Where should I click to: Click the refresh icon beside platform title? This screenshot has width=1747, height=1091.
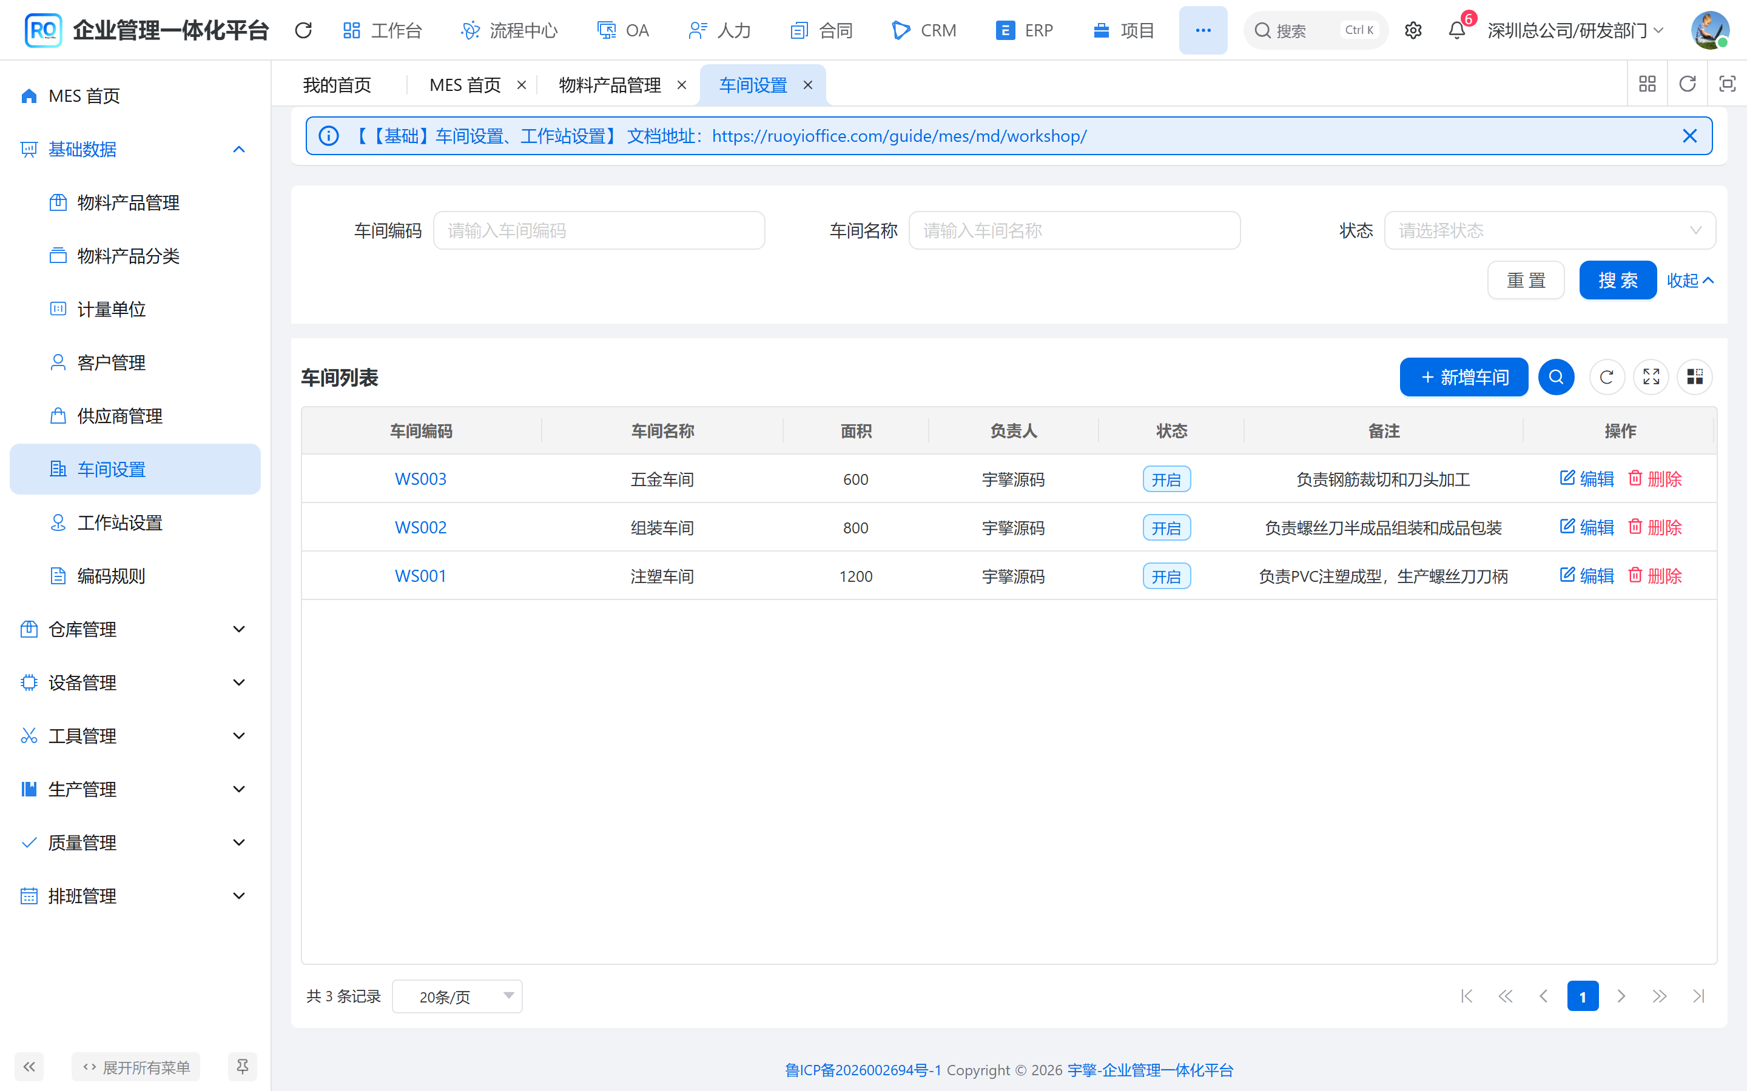point(303,30)
